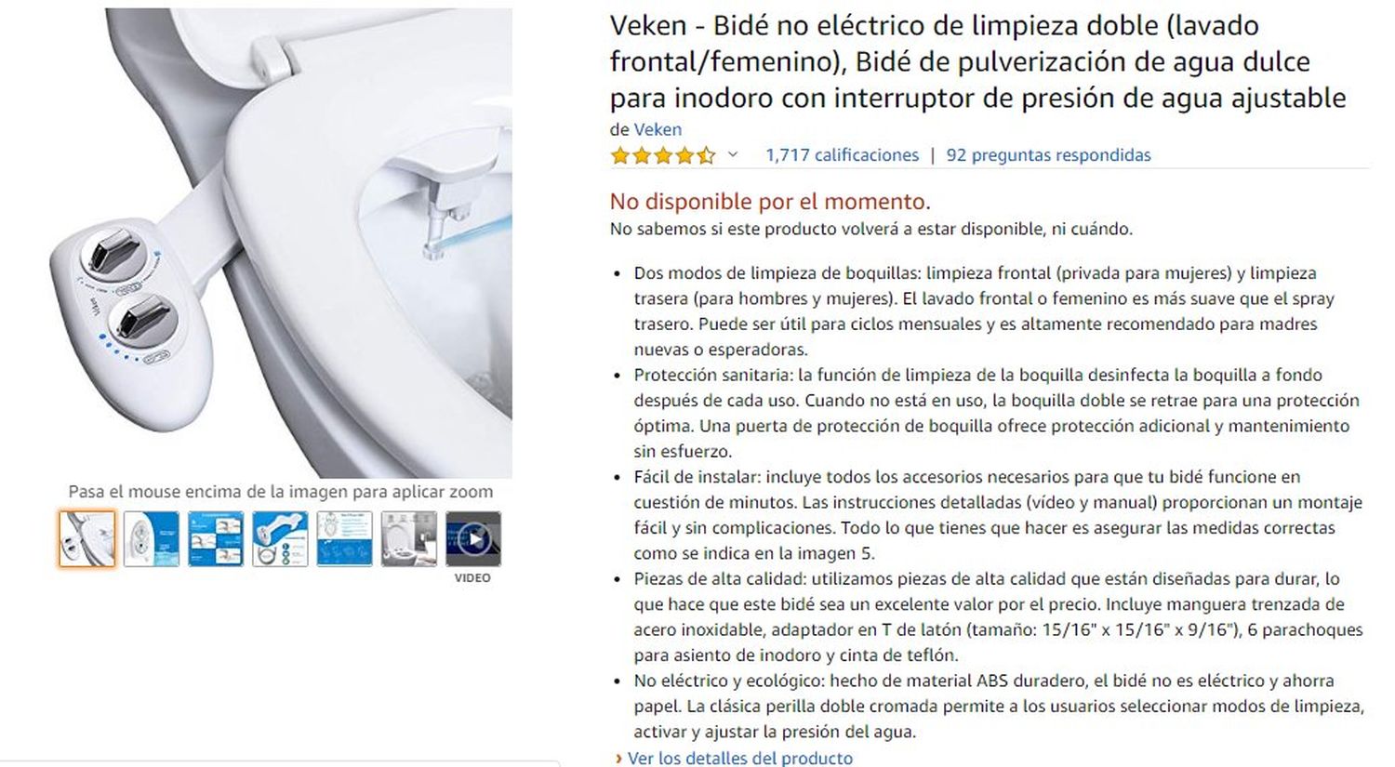The height and width of the screenshot is (767, 1395).
Task: View sixth thumbnail of bathroom scene
Action: coord(408,538)
